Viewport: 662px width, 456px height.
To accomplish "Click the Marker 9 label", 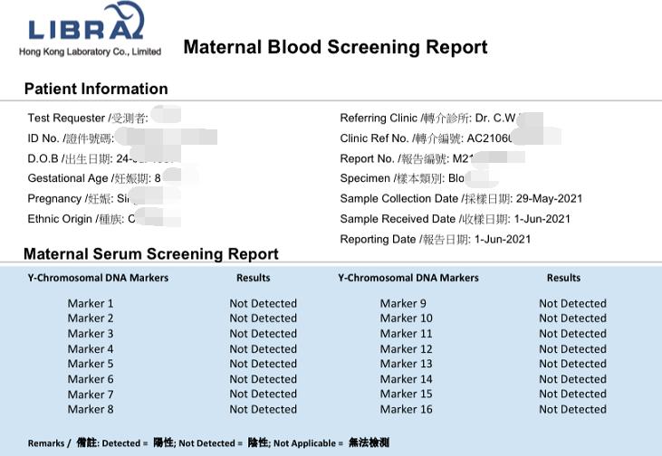I will click(403, 303).
